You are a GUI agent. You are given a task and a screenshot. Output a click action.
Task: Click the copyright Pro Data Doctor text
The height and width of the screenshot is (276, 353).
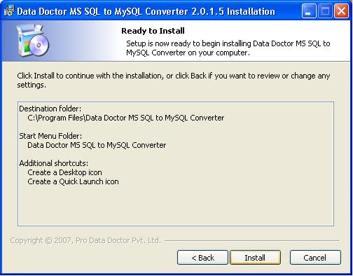coord(85,240)
